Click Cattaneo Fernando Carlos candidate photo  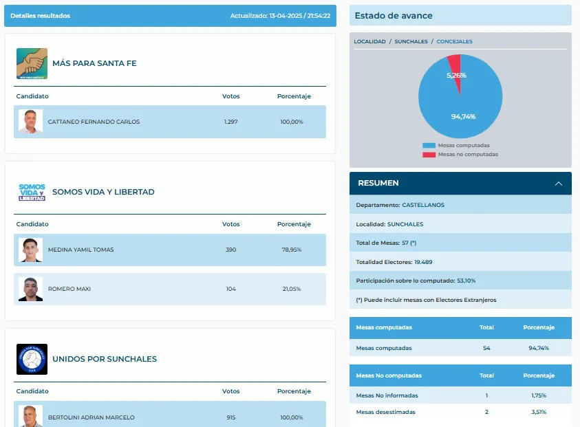pyautogui.click(x=30, y=121)
